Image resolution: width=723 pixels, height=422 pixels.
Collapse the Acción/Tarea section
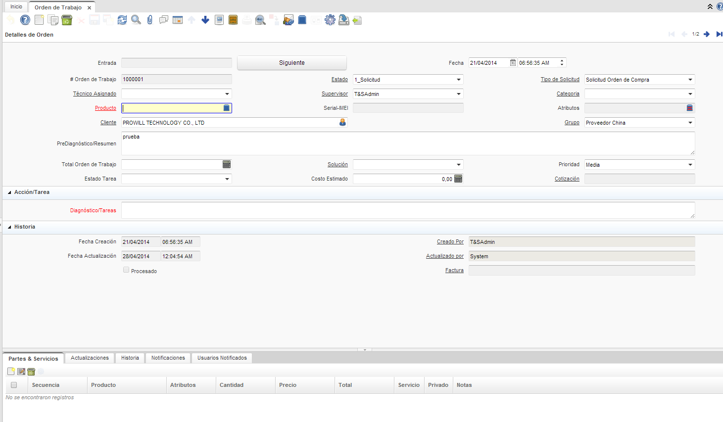tap(9, 192)
